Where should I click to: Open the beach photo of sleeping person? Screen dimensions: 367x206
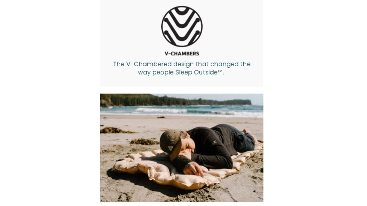[182, 148]
